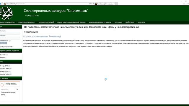Viewport: 189px width, 106px height.
Task: Click the site title Сеть сервисных центров
Action: click(x=56, y=11)
